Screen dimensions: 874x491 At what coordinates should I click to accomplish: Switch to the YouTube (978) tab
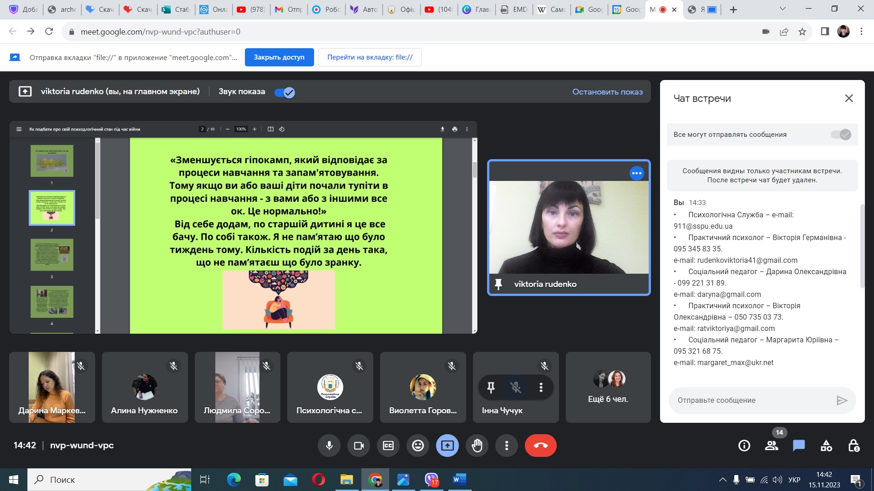point(251,10)
